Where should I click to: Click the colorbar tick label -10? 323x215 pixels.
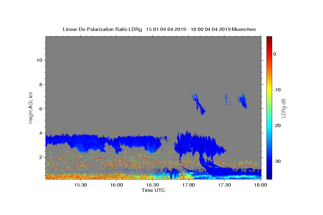click(277, 90)
